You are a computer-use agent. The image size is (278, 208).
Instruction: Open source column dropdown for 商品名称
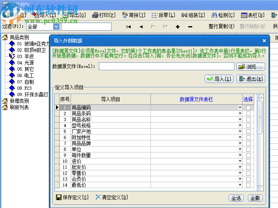[240, 119]
